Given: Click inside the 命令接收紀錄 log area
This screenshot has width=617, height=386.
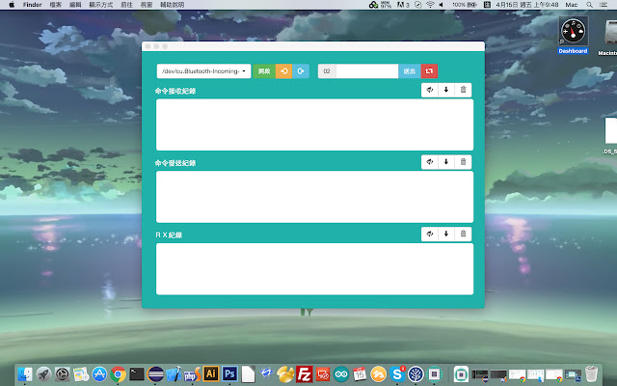Looking at the screenshot, I should [x=315, y=124].
